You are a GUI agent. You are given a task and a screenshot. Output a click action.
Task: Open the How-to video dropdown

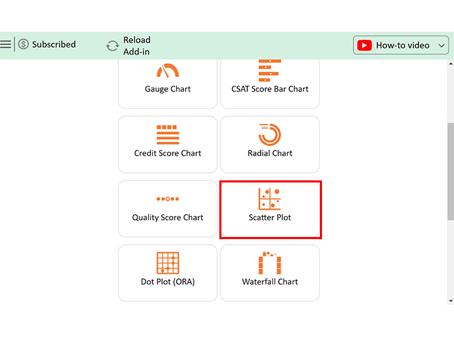tap(401, 45)
